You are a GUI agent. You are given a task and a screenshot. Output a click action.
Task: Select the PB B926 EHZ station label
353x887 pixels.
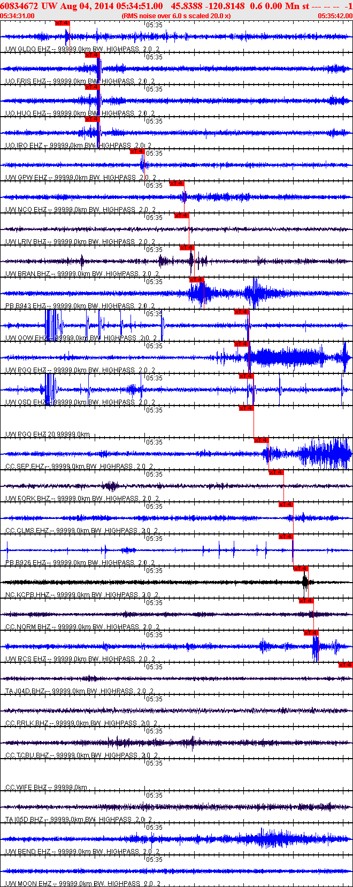coord(80,563)
